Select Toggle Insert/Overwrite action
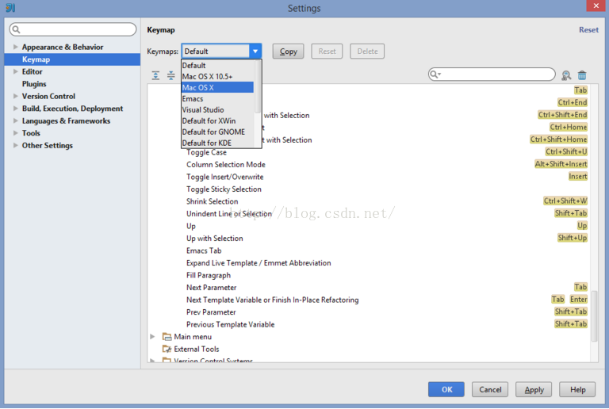This screenshot has width=609, height=409. pos(224,177)
